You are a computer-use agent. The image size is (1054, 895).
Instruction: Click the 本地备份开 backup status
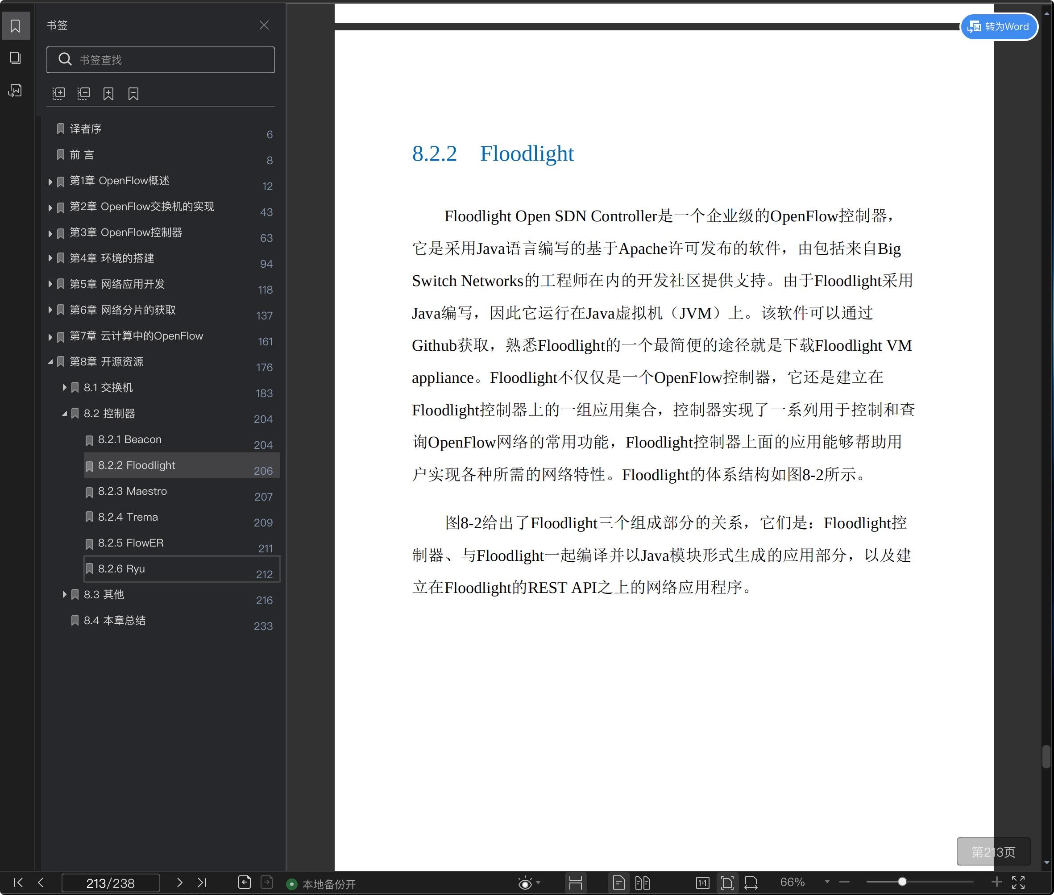coord(322,884)
